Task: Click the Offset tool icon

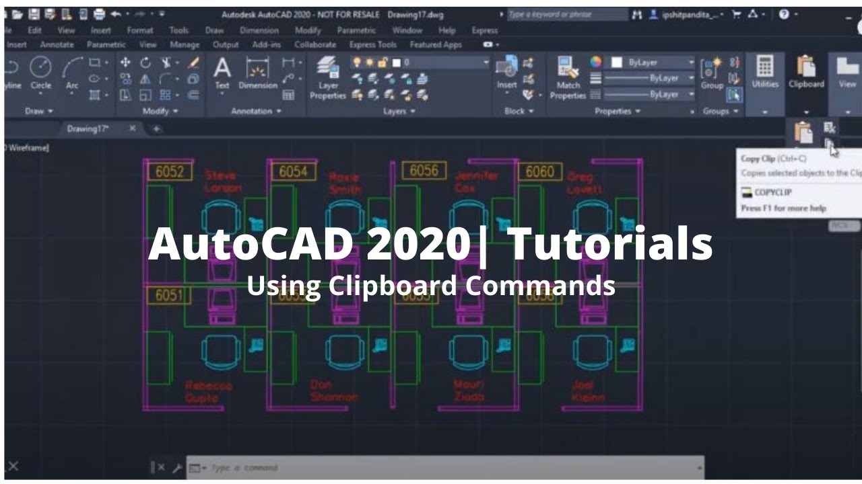Action: click(x=193, y=95)
